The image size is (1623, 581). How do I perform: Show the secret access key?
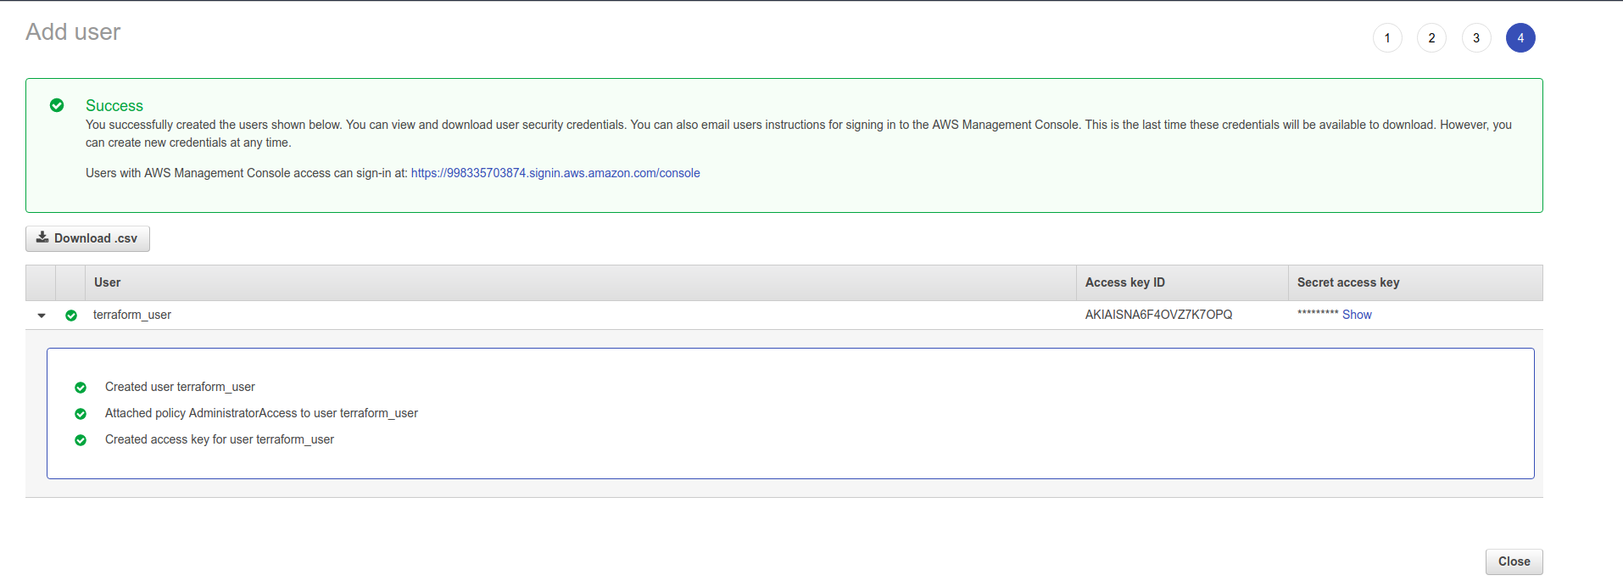pos(1357,315)
